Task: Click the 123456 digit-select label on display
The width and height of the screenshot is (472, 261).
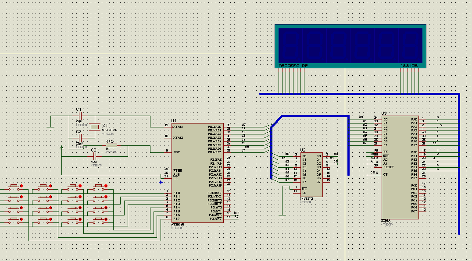Action: (x=409, y=66)
